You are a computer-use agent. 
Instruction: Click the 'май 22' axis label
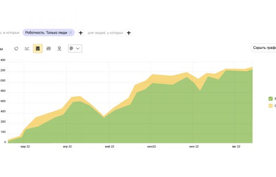click(109, 147)
